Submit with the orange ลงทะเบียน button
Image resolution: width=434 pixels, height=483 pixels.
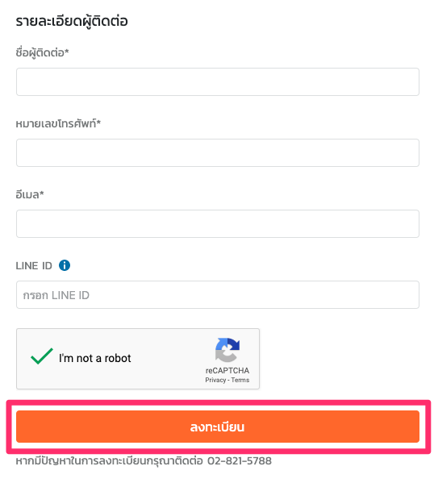tap(218, 427)
